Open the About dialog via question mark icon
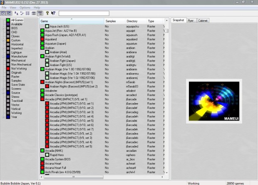The height and width of the screenshot is (185, 258). pos(47,13)
